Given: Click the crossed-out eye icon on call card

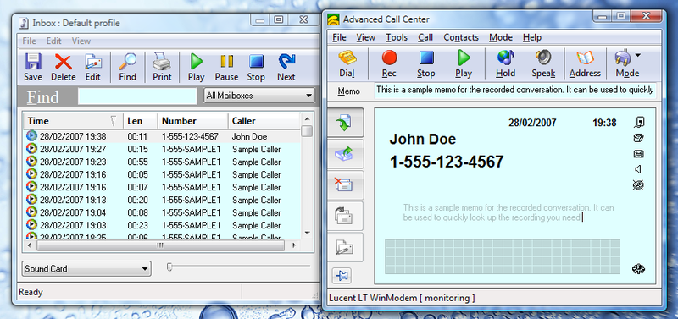Looking at the screenshot, I should [638, 184].
